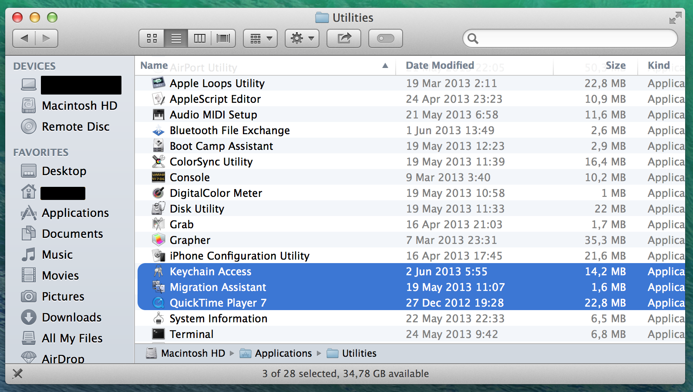Sort by the Kind column header

[x=662, y=66]
